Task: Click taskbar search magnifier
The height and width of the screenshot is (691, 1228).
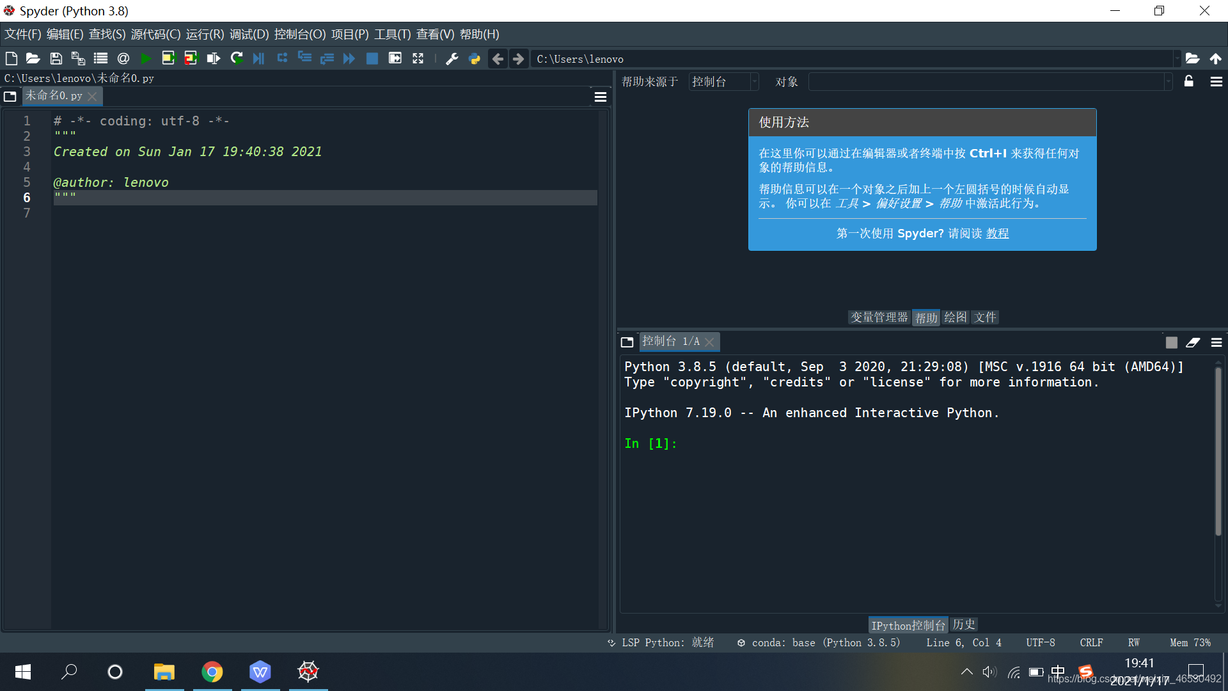Action: pos(69,672)
